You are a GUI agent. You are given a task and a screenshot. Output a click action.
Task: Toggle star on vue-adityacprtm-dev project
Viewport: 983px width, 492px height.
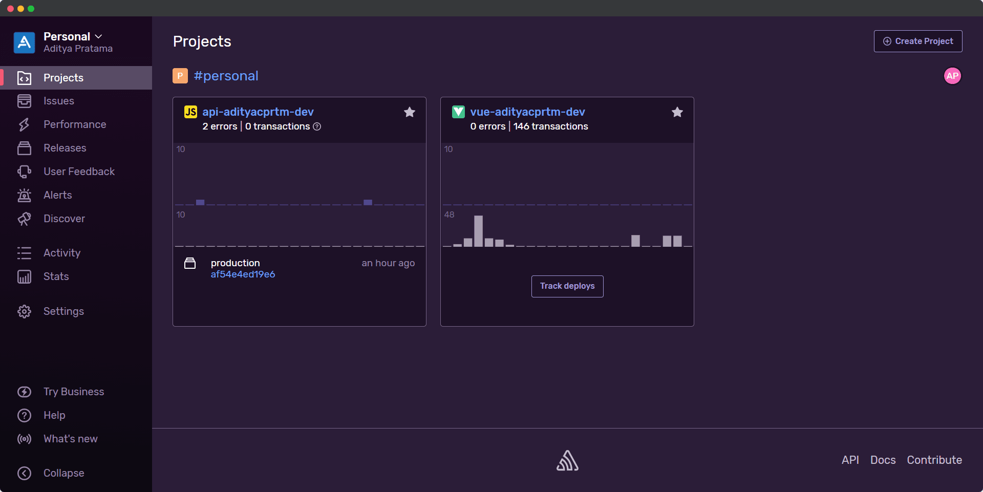click(x=677, y=112)
